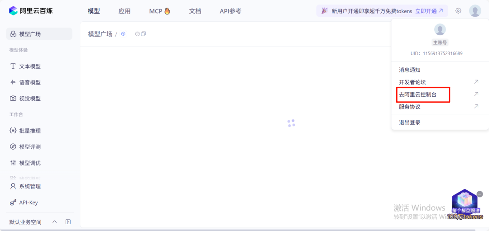This screenshot has width=489, height=231.
Task: Collapse the sidebar with the panel icon
Action: click(x=68, y=222)
